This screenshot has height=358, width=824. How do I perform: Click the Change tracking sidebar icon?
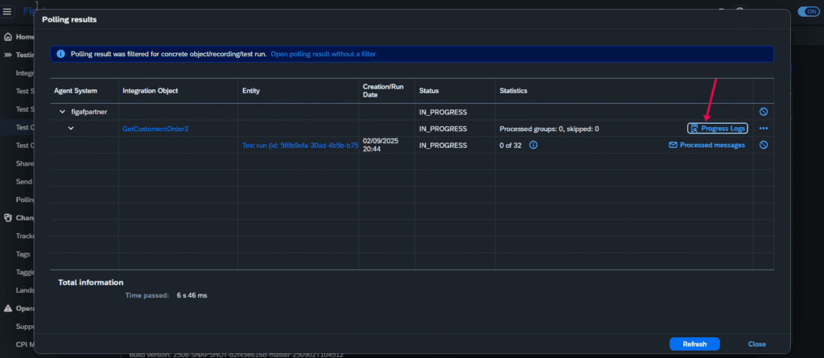coord(8,218)
